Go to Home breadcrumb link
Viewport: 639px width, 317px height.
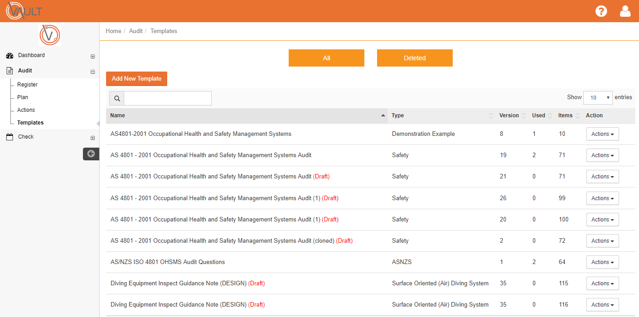click(113, 31)
